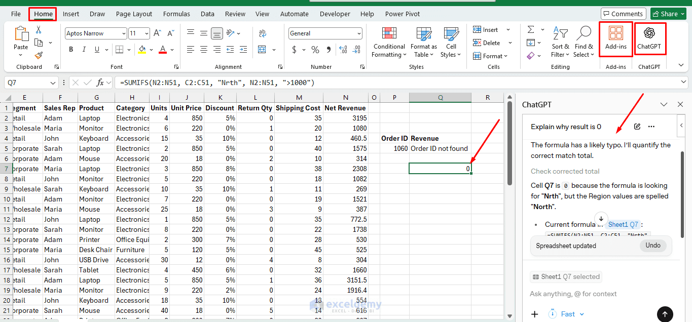Open Find & Select menu
This screenshot has width=692, height=322.
tap(584, 43)
